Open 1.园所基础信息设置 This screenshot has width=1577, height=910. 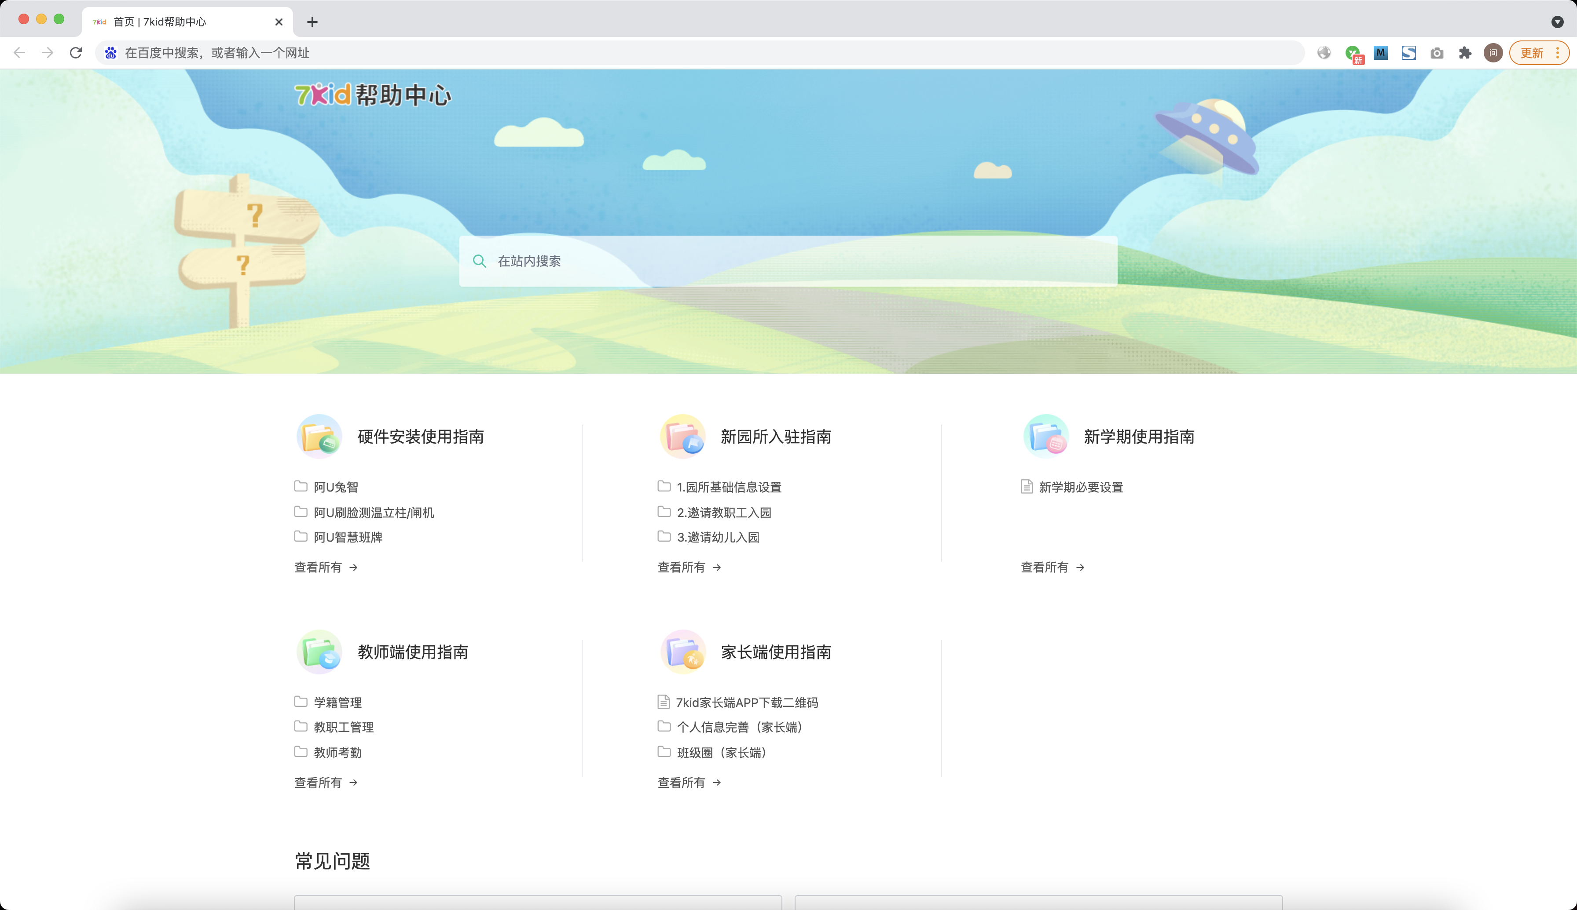(730, 487)
